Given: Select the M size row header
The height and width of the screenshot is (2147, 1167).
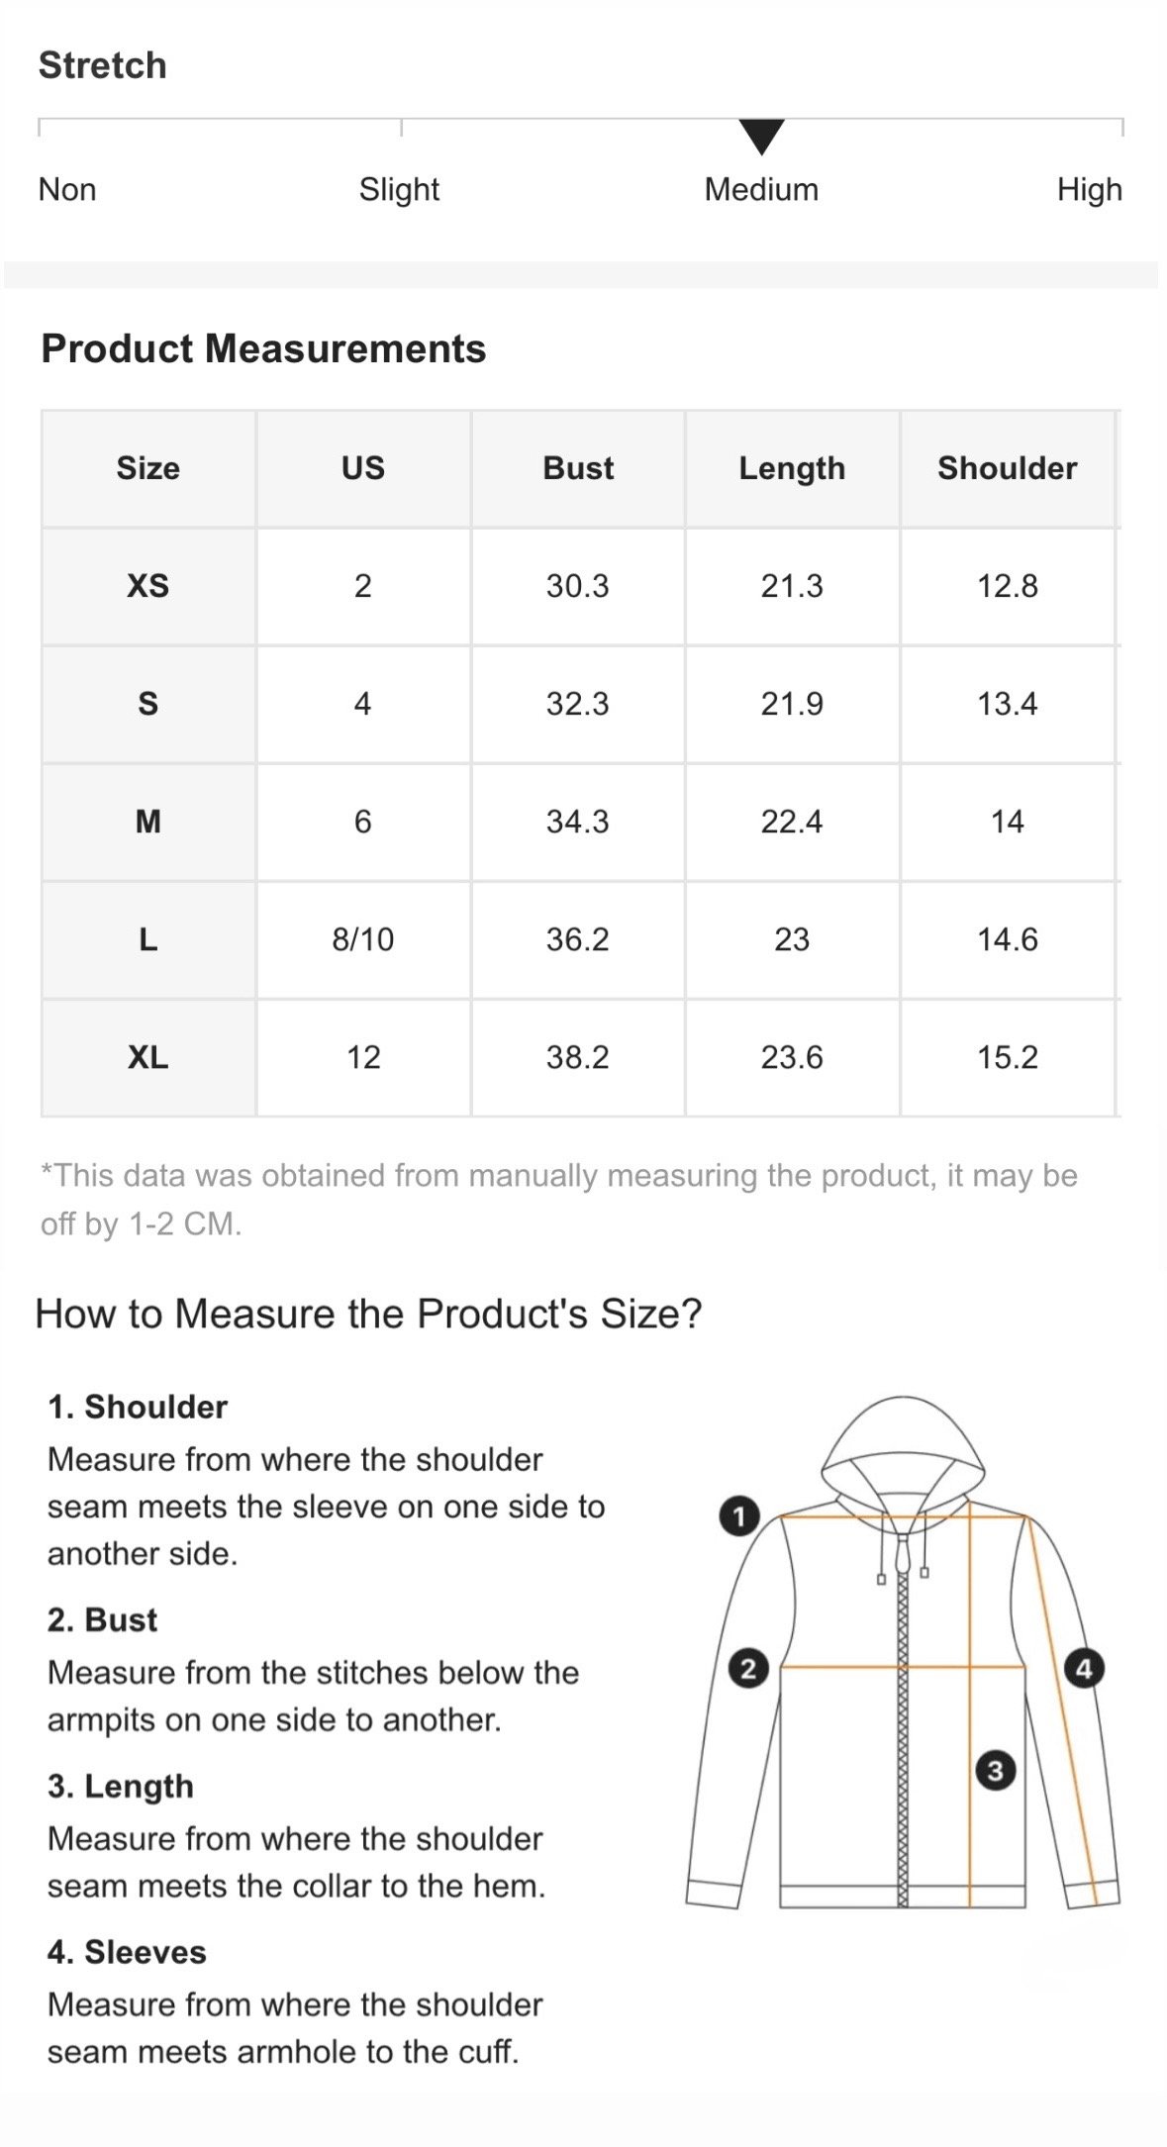Looking at the screenshot, I should [x=148, y=822].
